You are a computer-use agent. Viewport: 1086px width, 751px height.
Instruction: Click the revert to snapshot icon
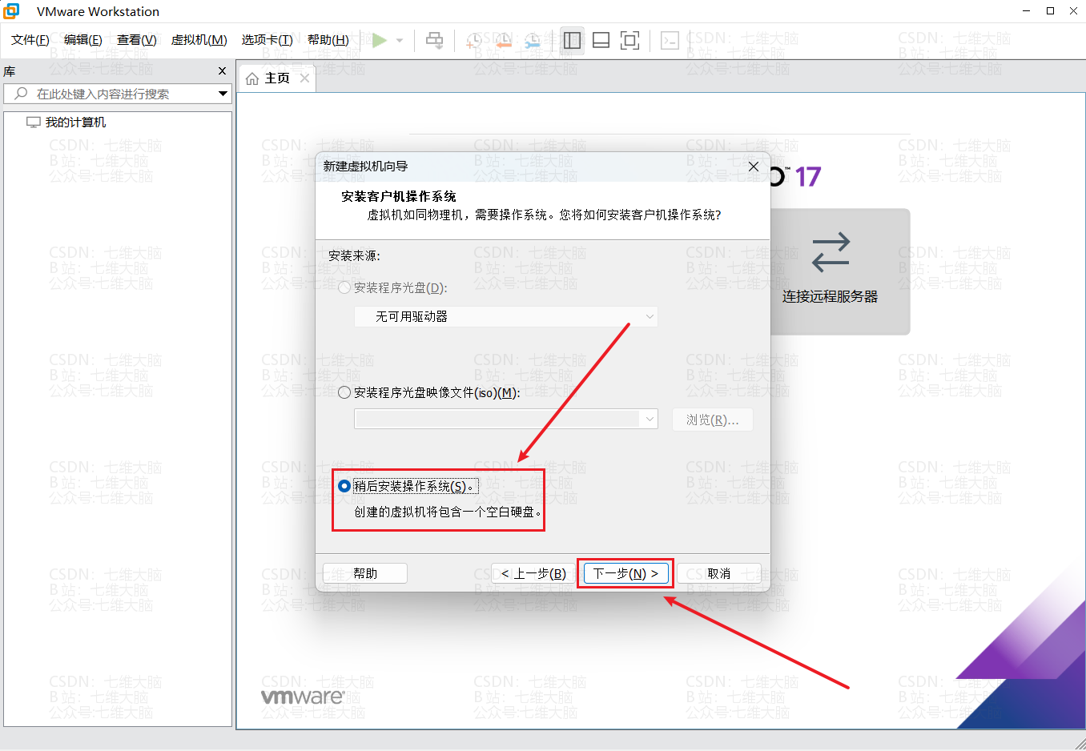coord(503,40)
